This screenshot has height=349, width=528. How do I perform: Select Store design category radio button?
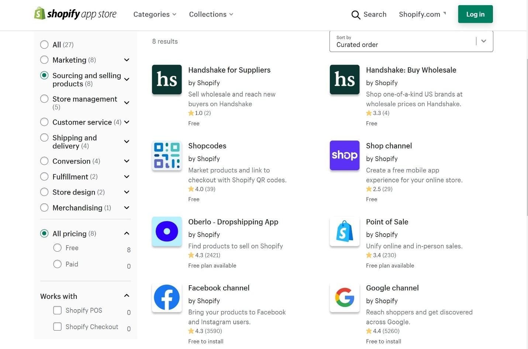[44, 192]
